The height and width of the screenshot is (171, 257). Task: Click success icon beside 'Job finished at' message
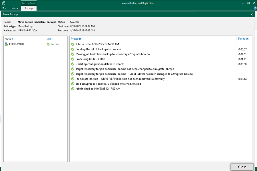pyautogui.click(x=73, y=89)
